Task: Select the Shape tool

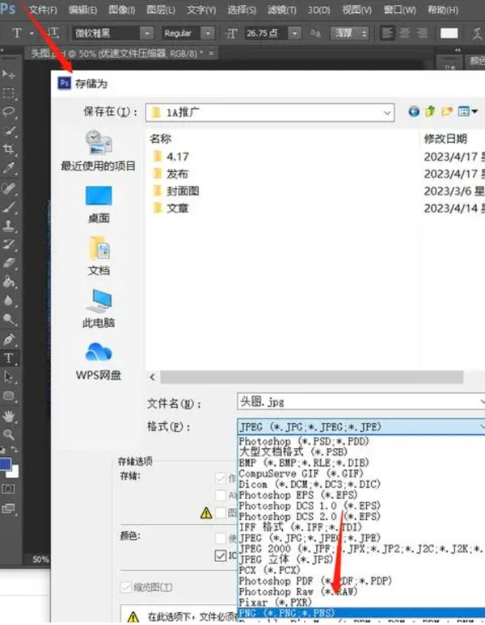Action: [8, 396]
